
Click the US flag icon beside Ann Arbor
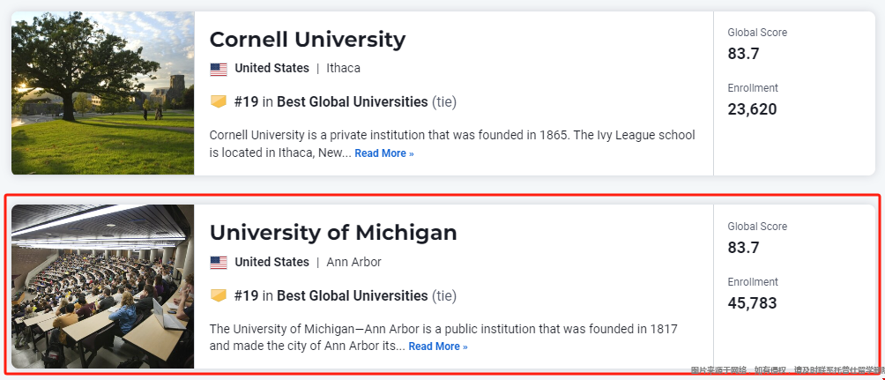click(x=219, y=263)
